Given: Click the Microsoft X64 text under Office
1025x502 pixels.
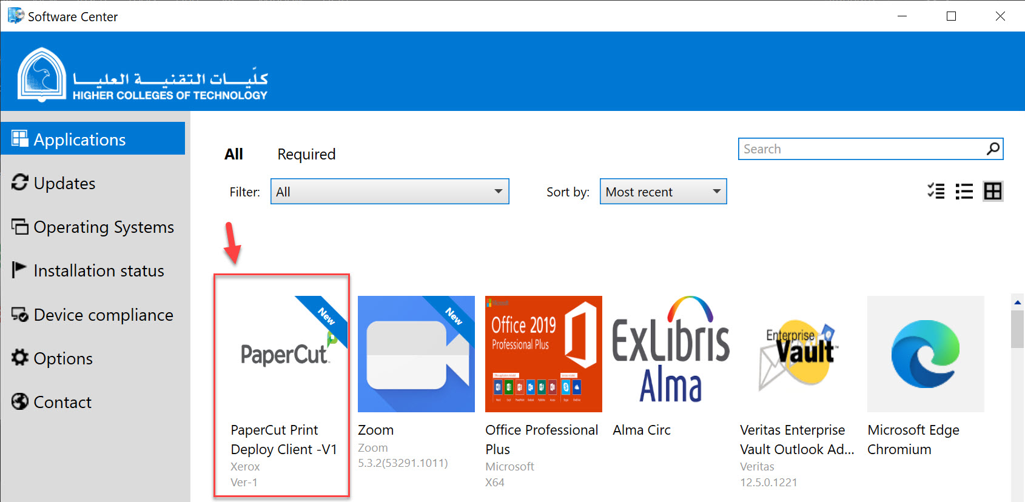Looking at the screenshot, I should pos(495,482).
